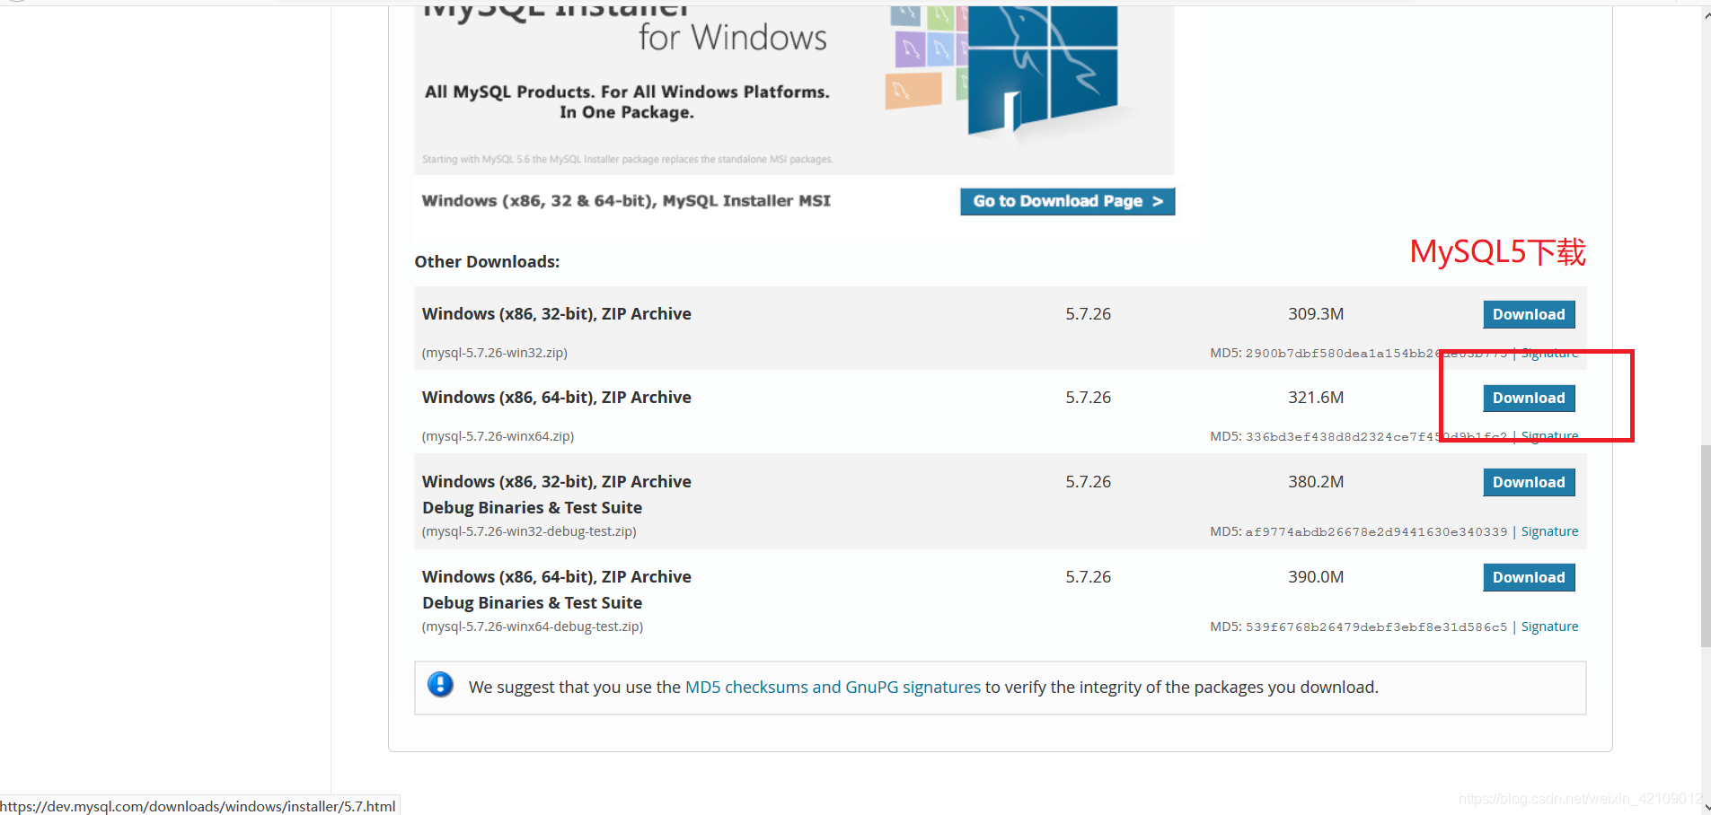Download 32-bit Debug Binaries & Test Suite
1711x815 pixels.
coord(1529,482)
